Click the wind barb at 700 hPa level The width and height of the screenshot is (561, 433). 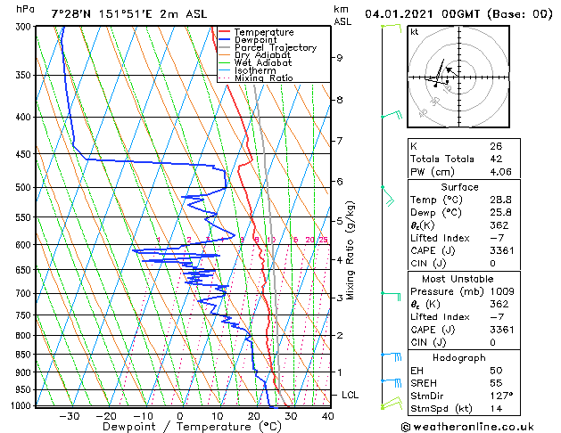point(391,296)
